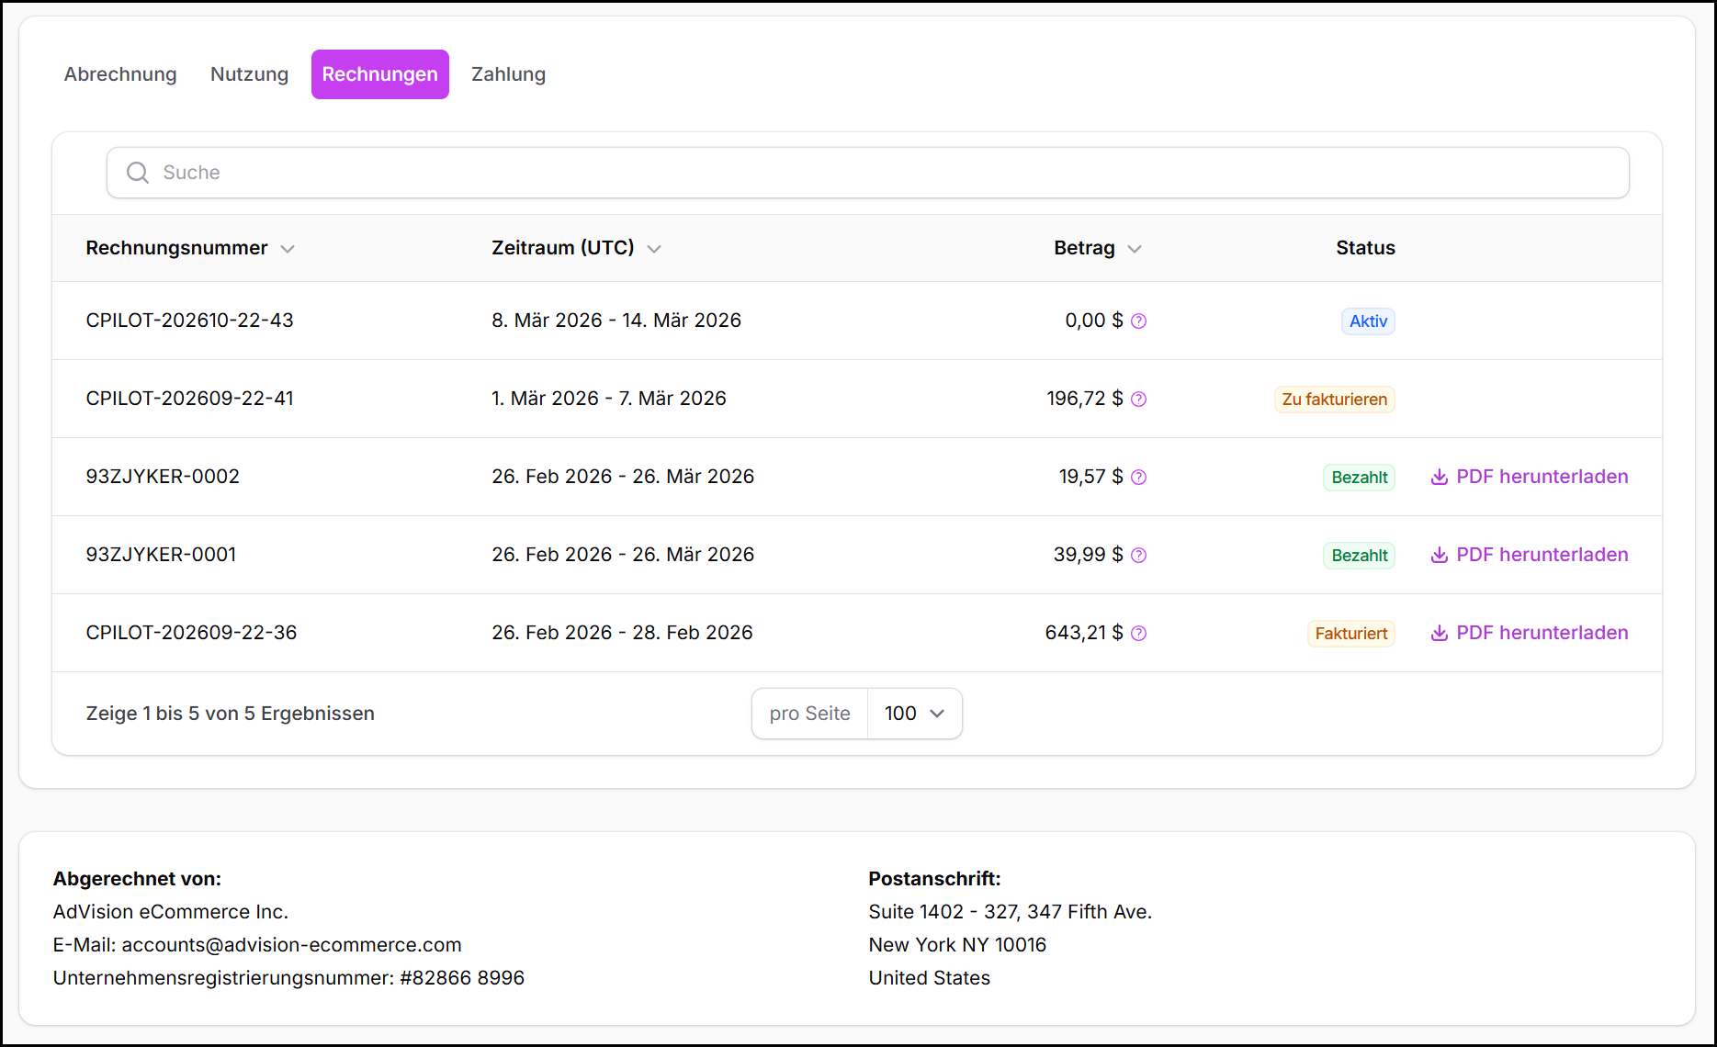This screenshot has width=1717, height=1047.
Task: Select invoice number CPILOT-202610-22-43
Action: (190, 321)
